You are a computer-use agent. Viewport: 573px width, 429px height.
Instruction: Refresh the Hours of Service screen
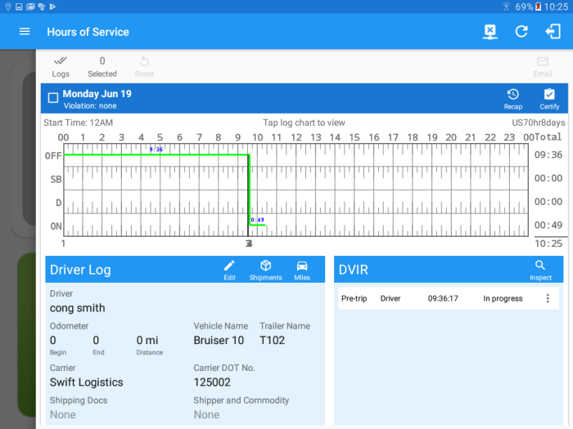pos(521,32)
